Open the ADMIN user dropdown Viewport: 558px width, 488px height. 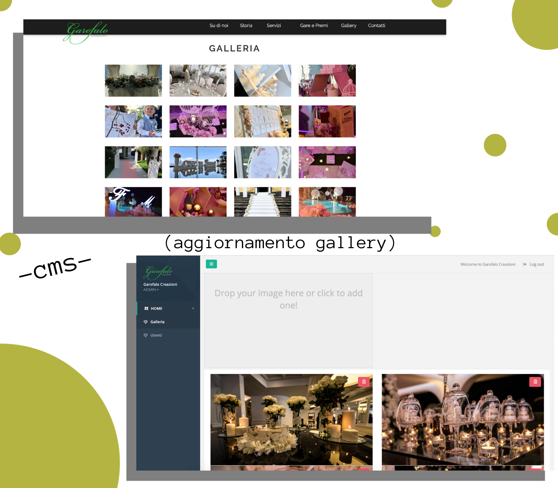click(151, 290)
